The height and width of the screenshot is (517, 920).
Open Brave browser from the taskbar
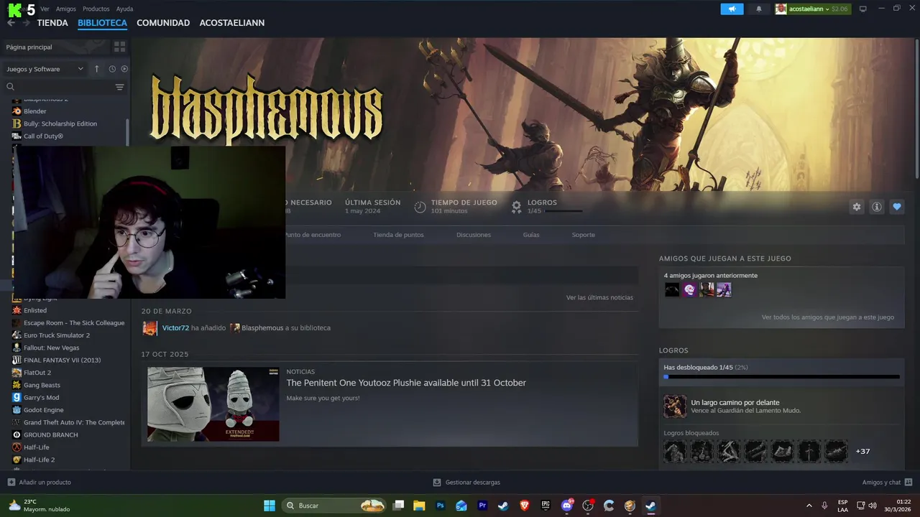[524, 506]
